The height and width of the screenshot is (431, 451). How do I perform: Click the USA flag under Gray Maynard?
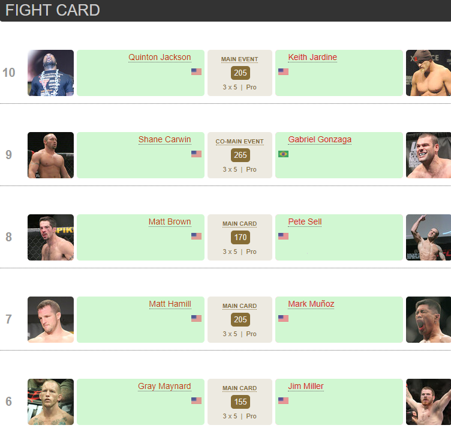click(196, 400)
